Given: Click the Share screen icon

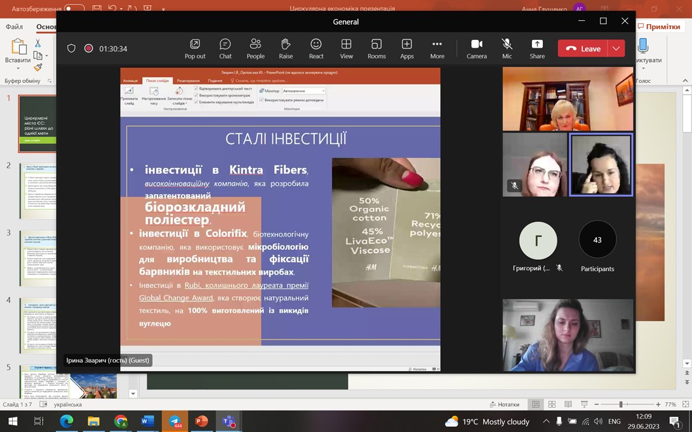Looking at the screenshot, I should pos(537,48).
